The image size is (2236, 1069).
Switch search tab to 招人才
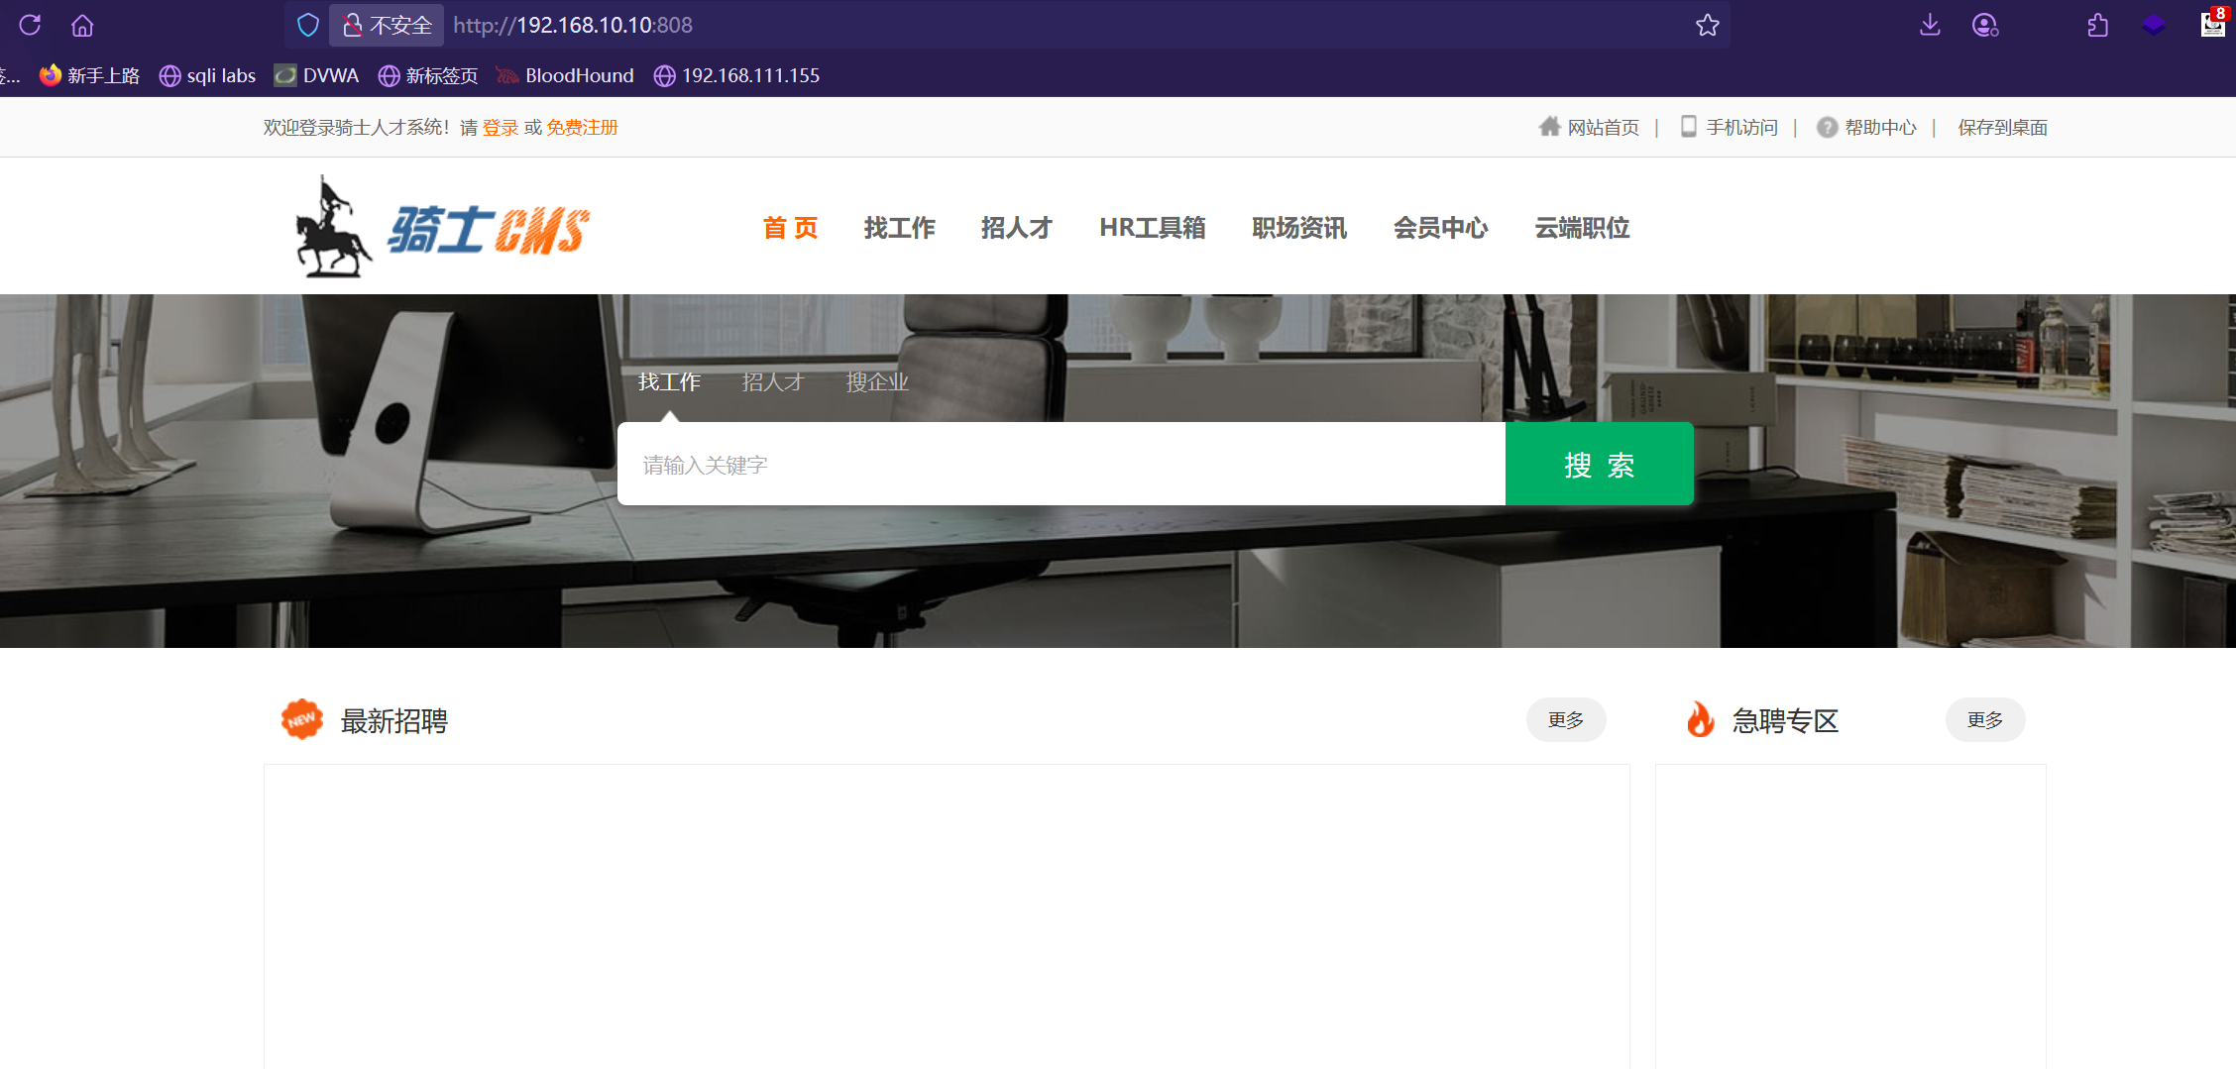point(772,381)
